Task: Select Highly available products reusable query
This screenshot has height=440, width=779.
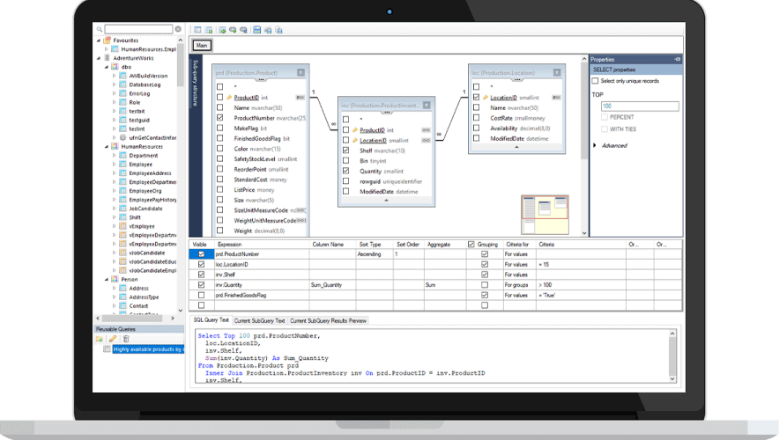Action: (148, 349)
